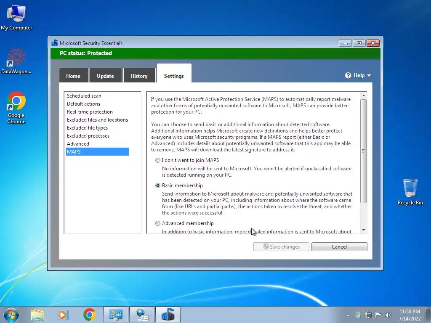Select the MAPS settings category
Screen dimensions: 431x323
click(x=97, y=151)
